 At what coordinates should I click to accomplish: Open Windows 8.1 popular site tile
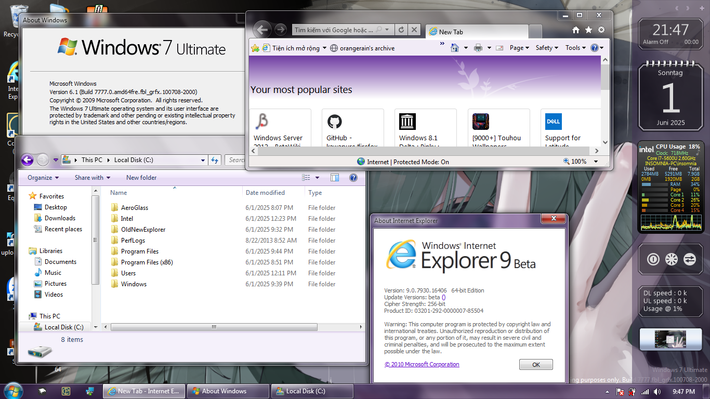point(425,129)
